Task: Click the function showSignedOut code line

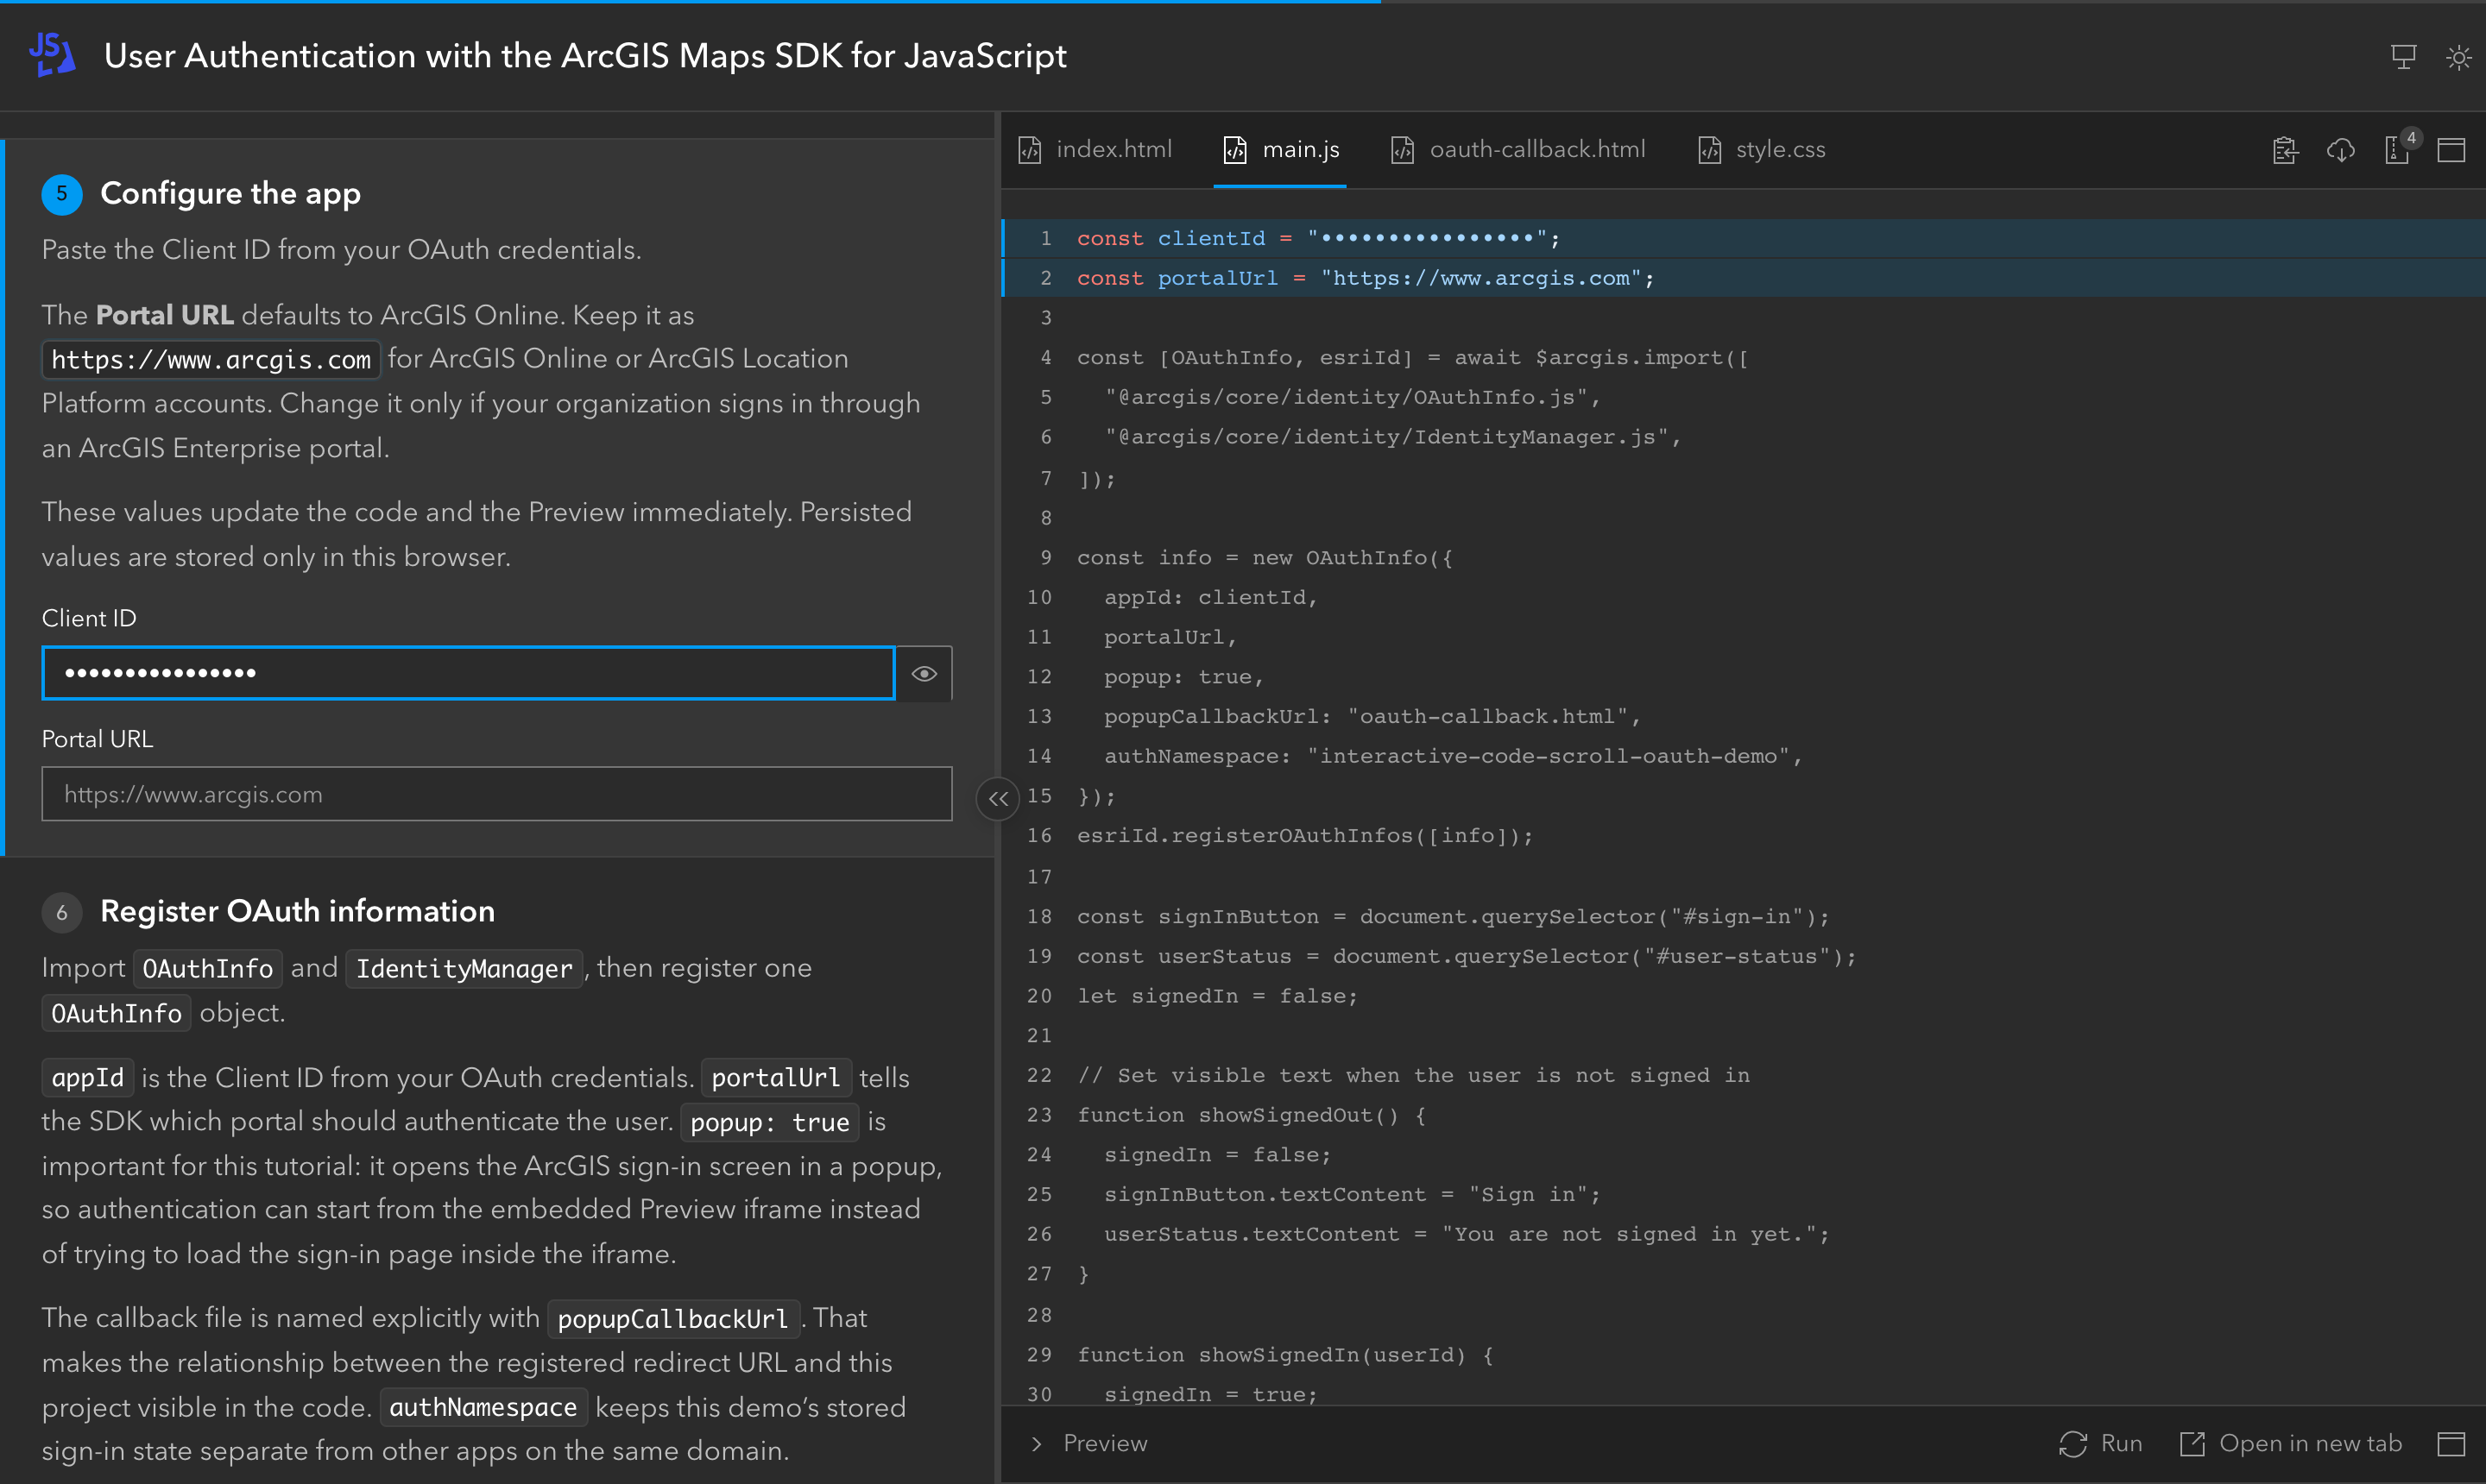Action: pos(1252,1114)
